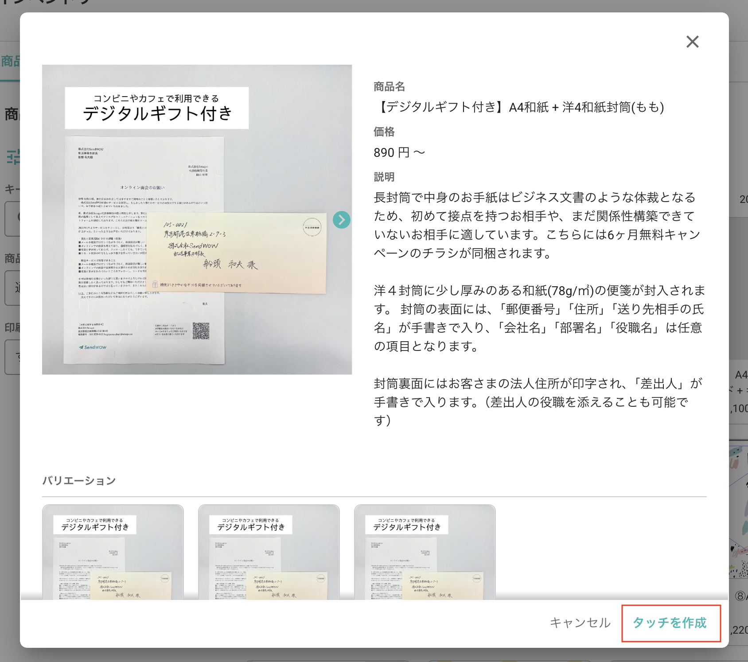Click the 説明 label
The width and height of the screenshot is (748, 662).
(384, 177)
